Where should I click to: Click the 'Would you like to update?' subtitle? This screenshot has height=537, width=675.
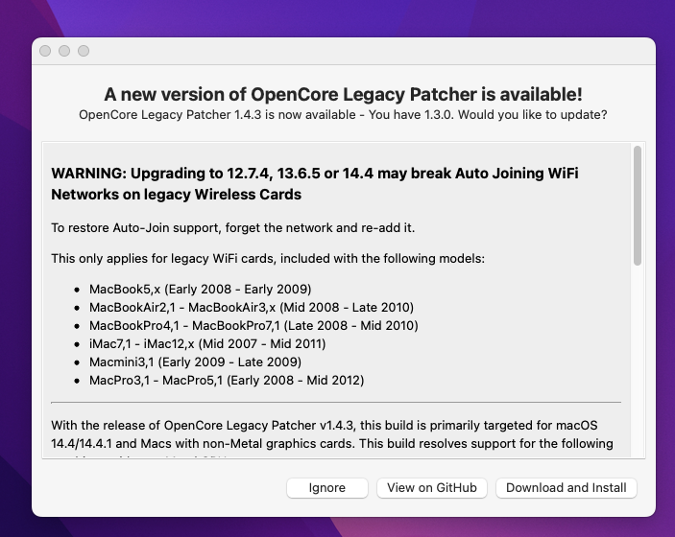point(343,115)
